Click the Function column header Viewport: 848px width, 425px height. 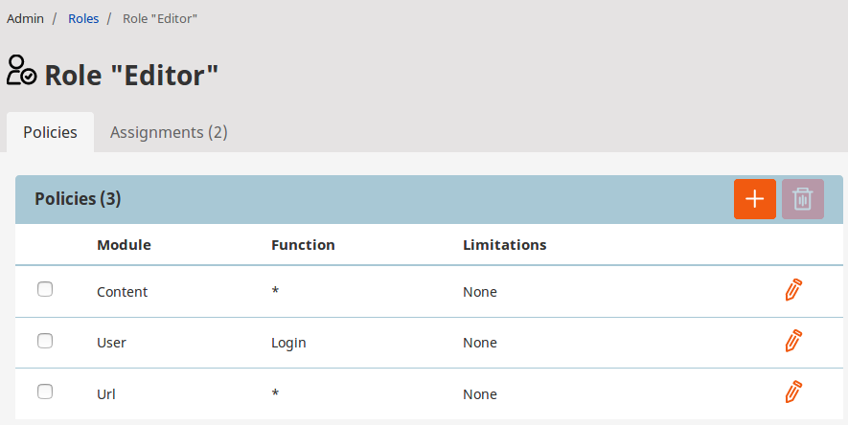point(303,244)
